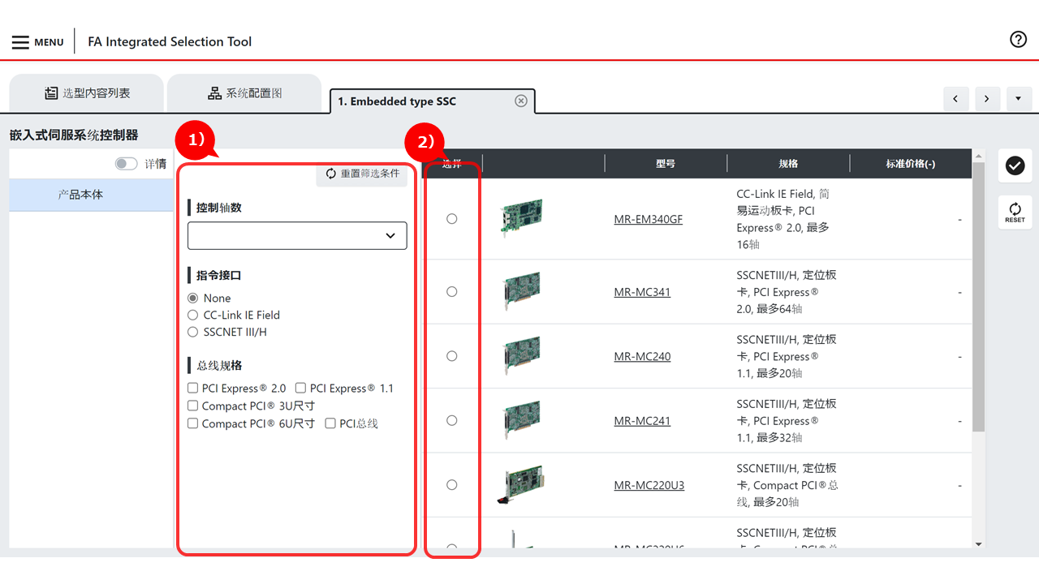Switch to 系统配置图 tab
Viewport: 1039px width, 584px height.
point(244,93)
